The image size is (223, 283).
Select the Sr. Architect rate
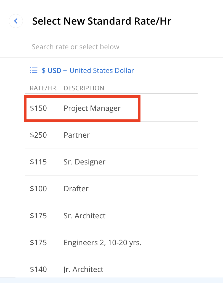84,216
